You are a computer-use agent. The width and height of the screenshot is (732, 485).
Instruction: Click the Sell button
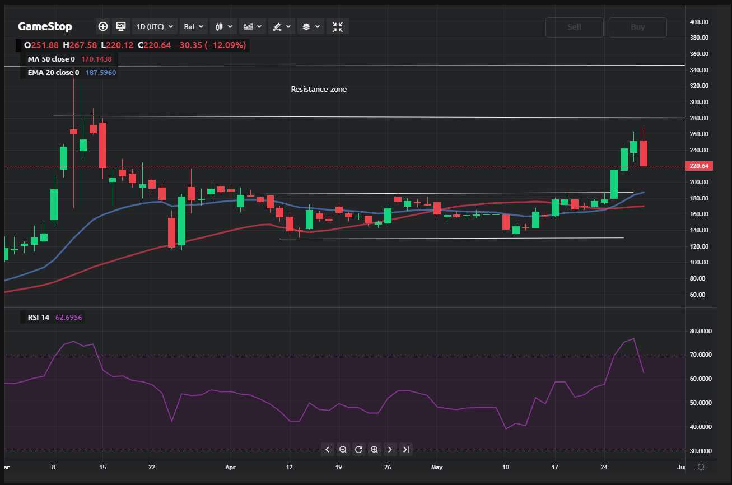point(575,27)
